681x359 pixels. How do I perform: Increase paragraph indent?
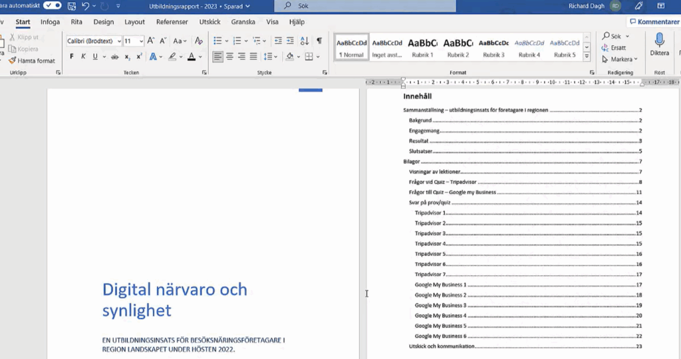coord(290,41)
